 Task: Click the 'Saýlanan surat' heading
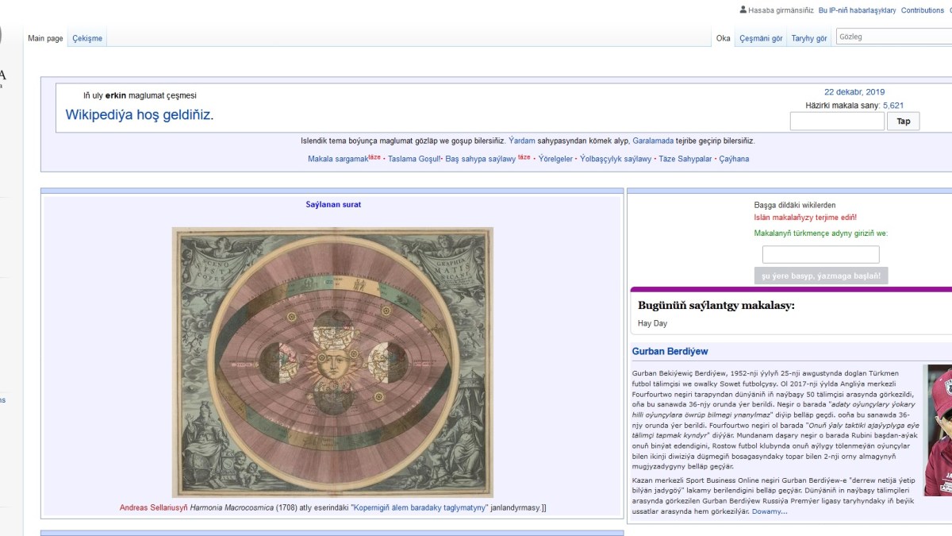[x=333, y=205]
